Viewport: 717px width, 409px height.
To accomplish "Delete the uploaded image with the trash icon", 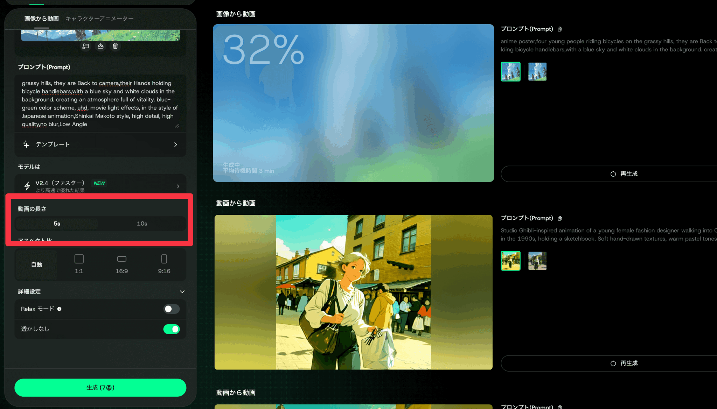I will tap(115, 46).
